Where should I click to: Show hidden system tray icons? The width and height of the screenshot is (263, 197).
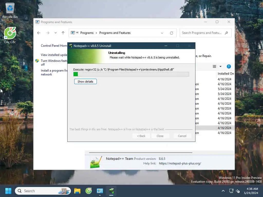click(223, 191)
